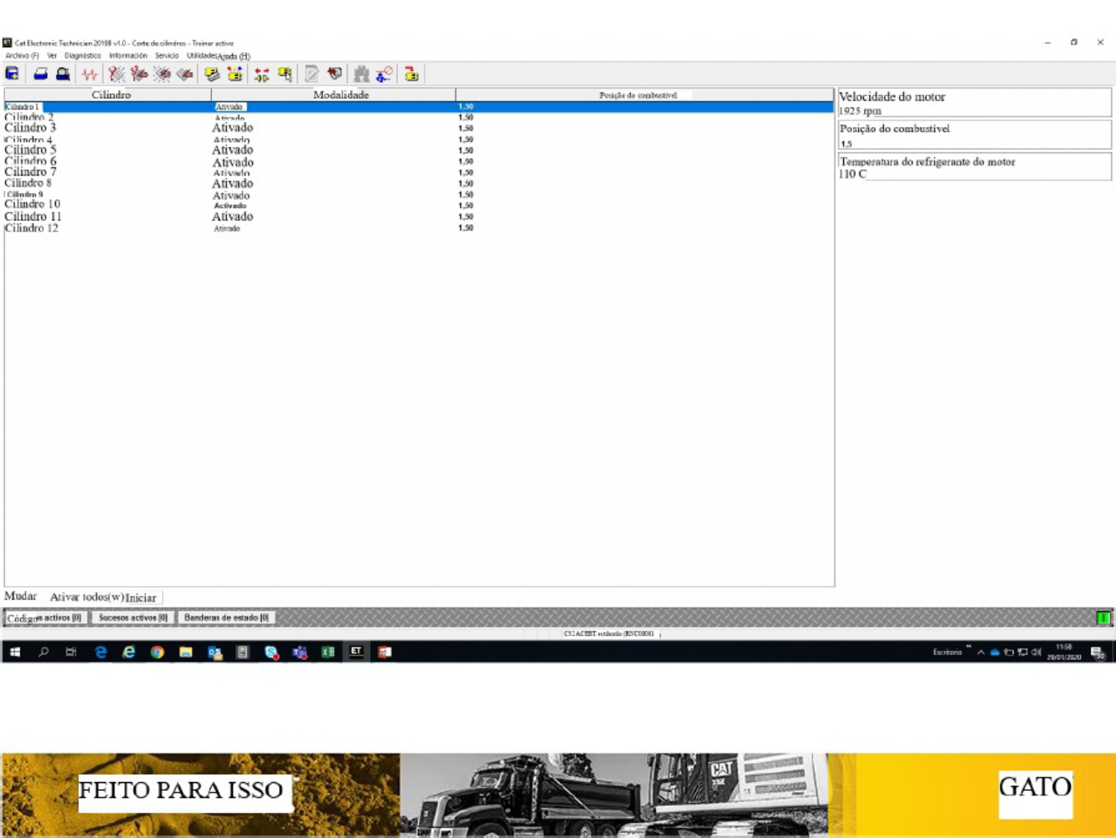
Task: Open the Ver menu
Action: point(52,56)
